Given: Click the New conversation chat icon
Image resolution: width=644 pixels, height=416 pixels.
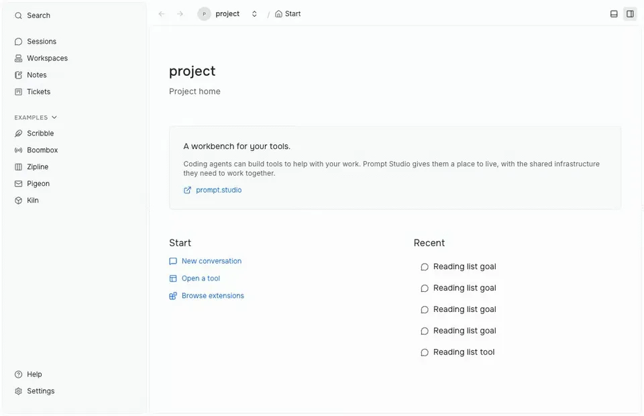Looking at the screenshot, I should click(x=173, y=261).
